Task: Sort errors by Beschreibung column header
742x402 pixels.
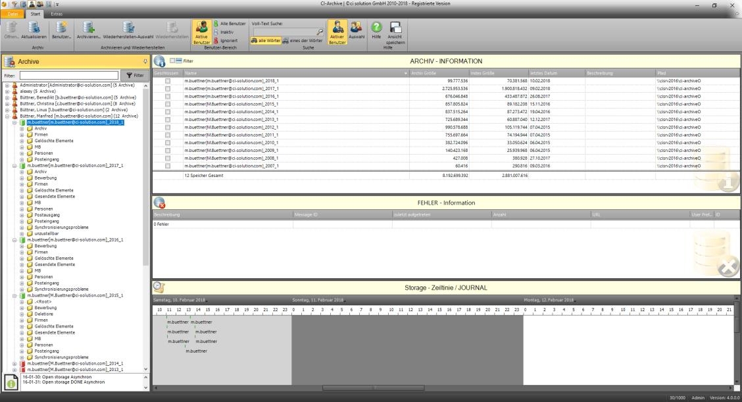Action: pos(222,214)
